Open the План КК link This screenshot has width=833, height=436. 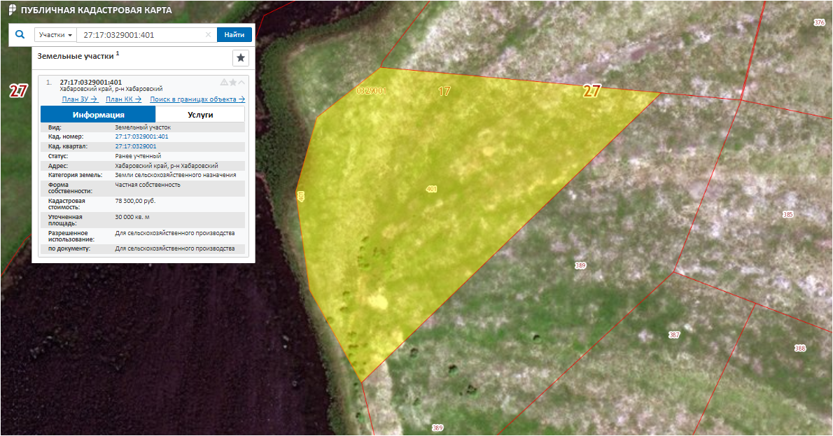click(123, 99)
